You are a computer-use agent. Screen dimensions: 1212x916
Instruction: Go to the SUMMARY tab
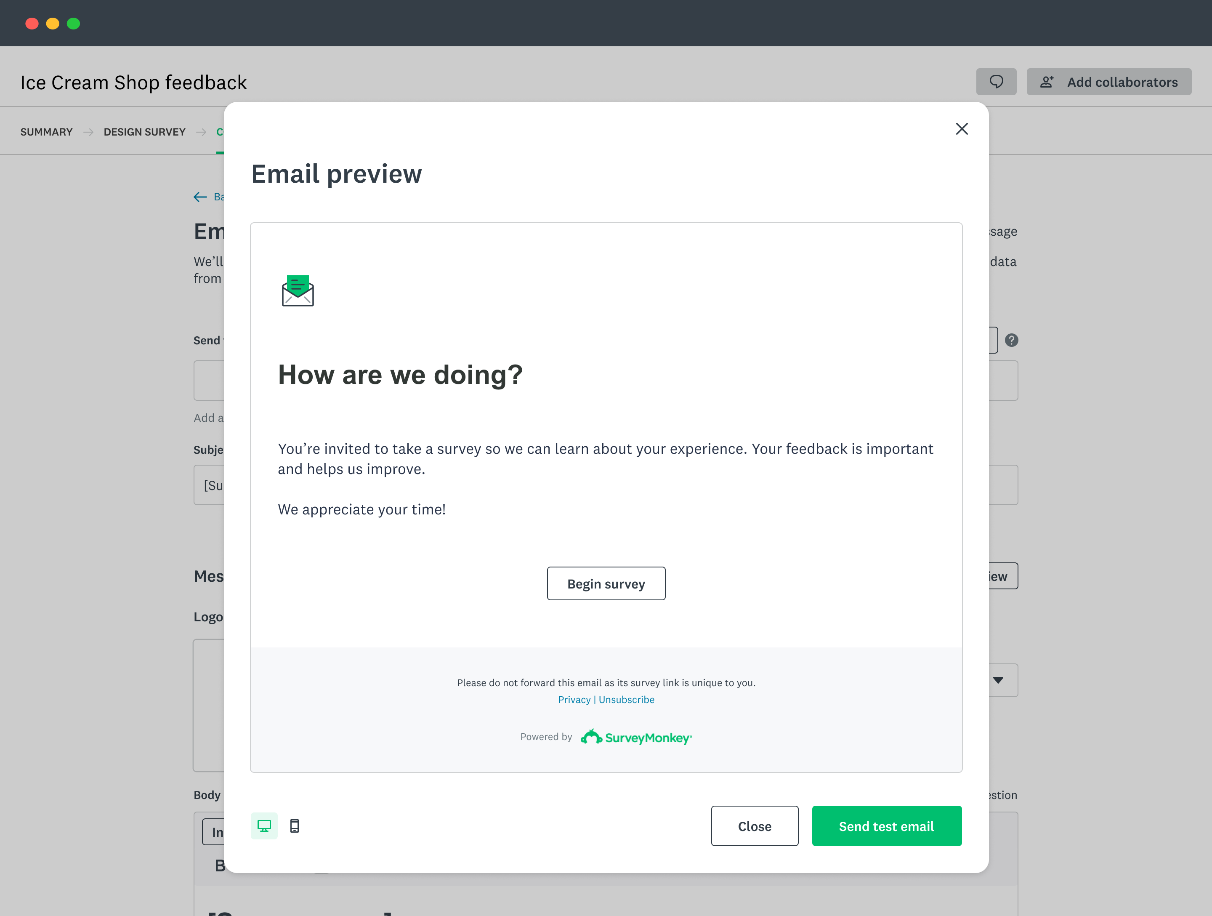(47, 132)
